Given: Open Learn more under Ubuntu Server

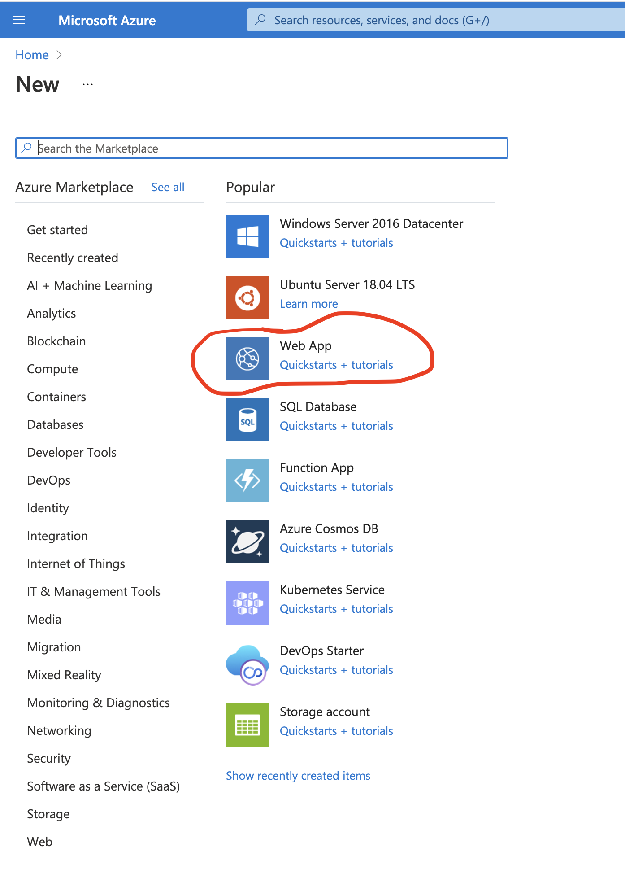Looking at the screenshot, I should (x=309, y=304).
